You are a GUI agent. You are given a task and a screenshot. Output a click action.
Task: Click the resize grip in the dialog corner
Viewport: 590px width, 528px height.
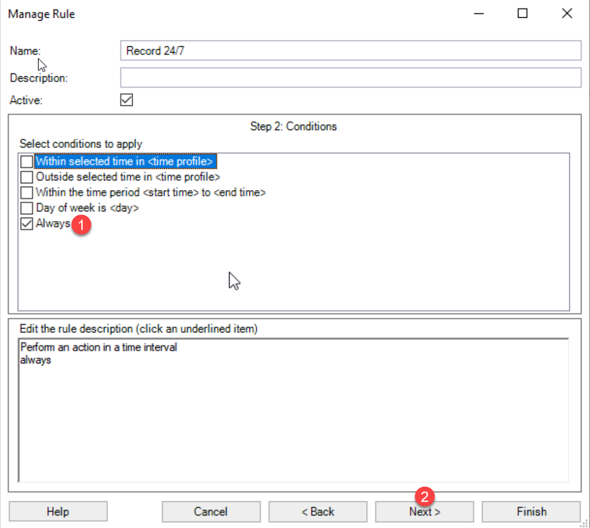tap(585, 523)
